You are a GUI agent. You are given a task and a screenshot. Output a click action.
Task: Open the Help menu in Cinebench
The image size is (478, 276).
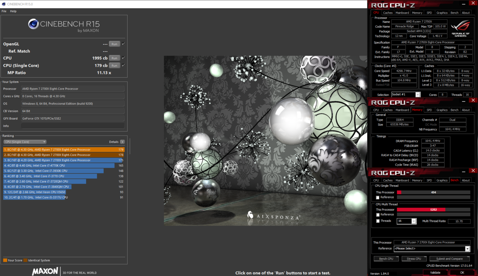[x=13, y=11]
